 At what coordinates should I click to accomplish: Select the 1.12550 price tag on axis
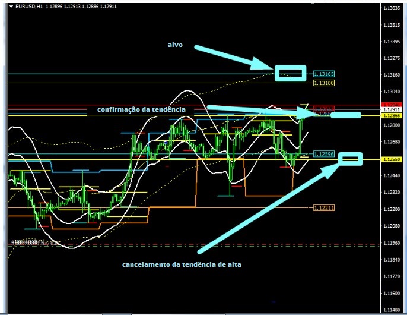[x=391, y=160]
